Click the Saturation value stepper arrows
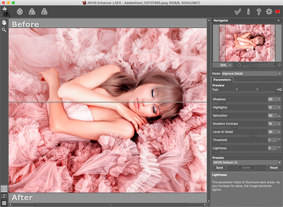 pyautogui.click(x=279, y=115)
